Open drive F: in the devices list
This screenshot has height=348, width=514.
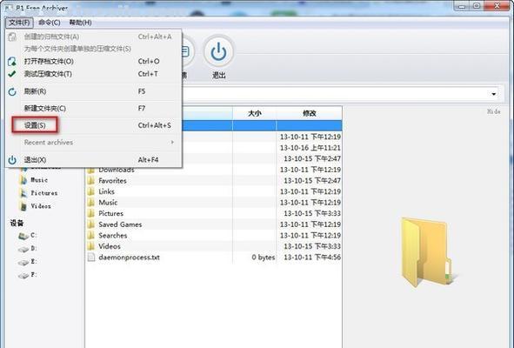tap(33, 275)
